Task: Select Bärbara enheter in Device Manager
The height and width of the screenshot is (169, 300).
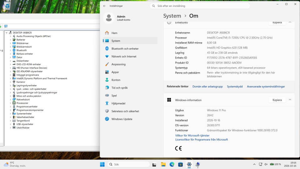Action: [24, 54]
